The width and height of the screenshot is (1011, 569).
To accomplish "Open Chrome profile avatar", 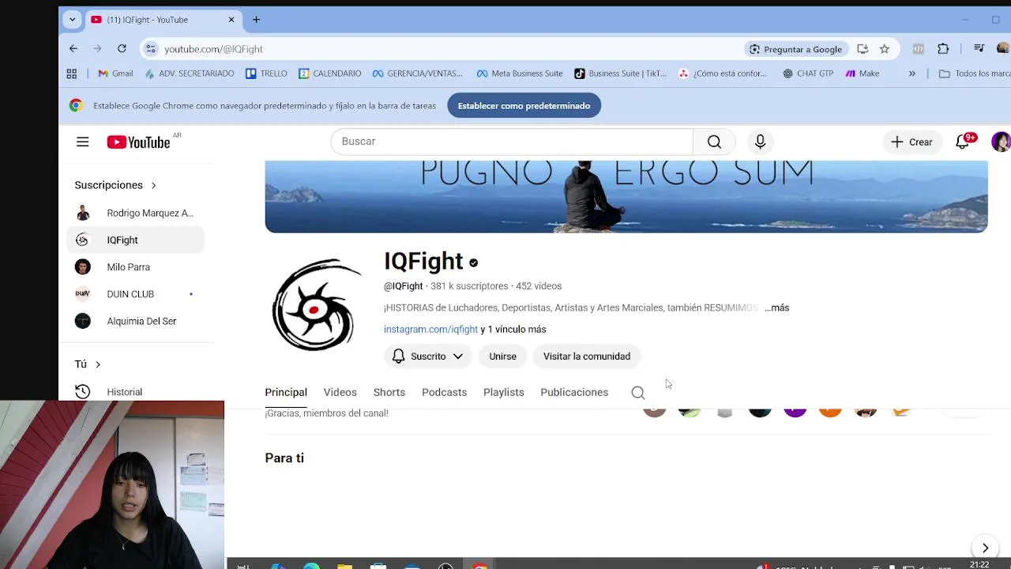I will (1003, 49).
